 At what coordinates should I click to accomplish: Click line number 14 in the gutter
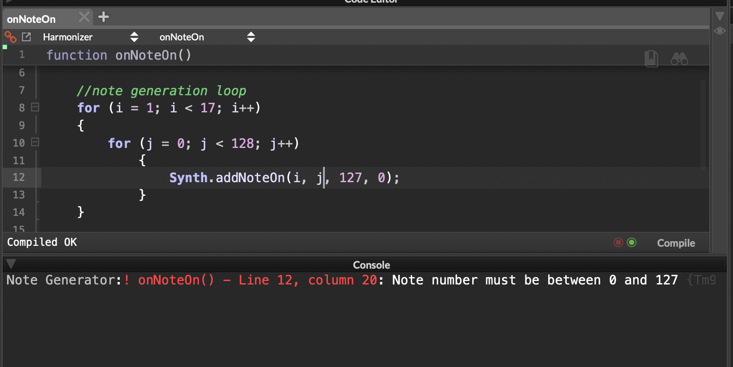point(19,212)
